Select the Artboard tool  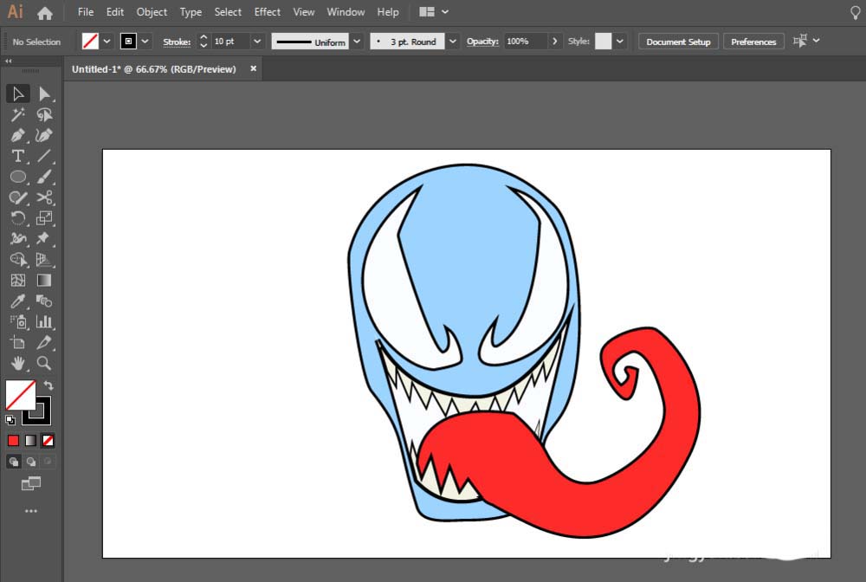17,342
